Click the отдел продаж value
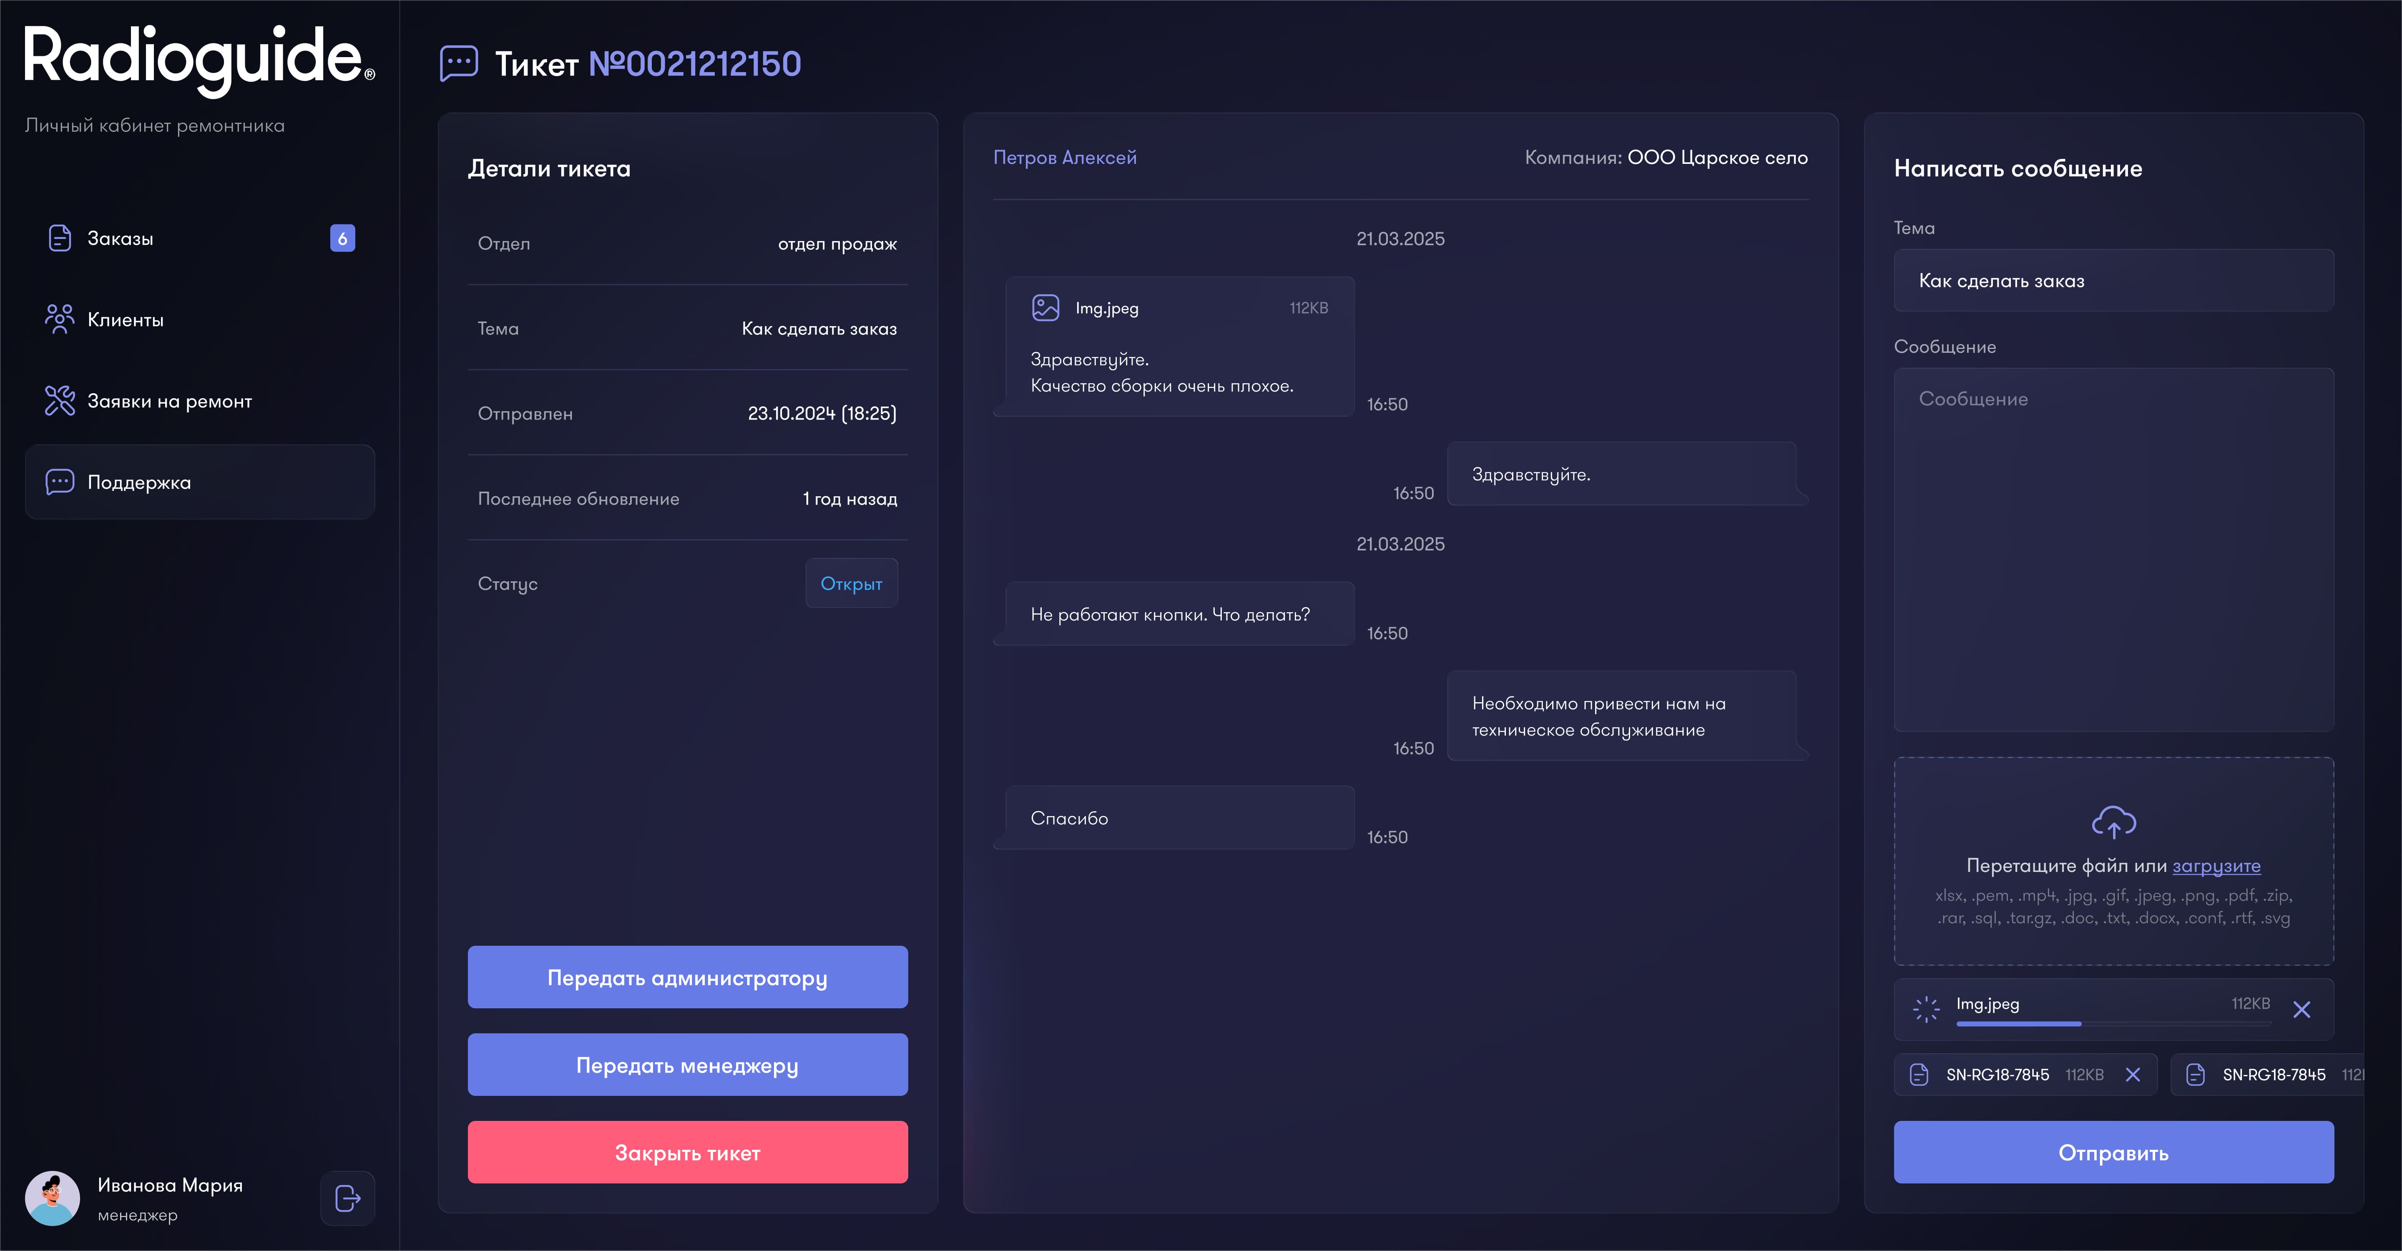This screenshot has width=2402, height=1251. point(837,244)
